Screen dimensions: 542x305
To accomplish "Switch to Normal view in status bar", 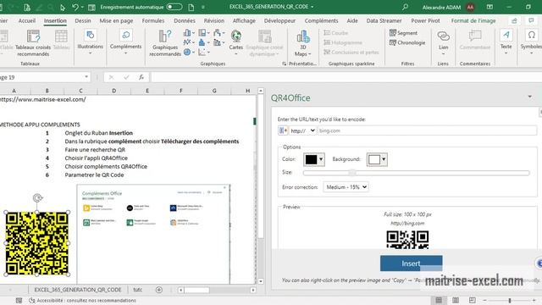I will tap(439, 300).
